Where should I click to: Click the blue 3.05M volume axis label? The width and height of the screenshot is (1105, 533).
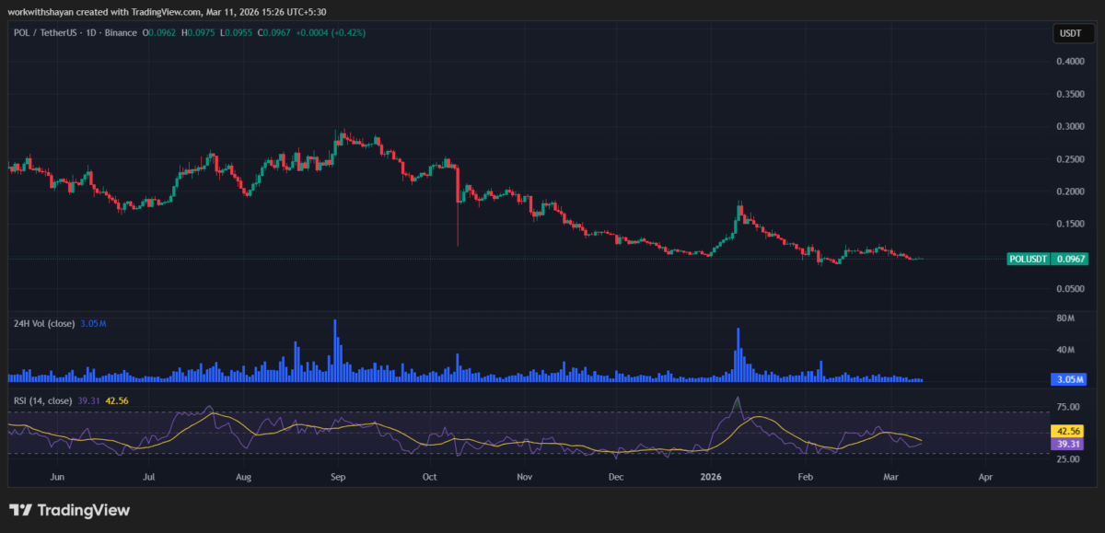pyautogui.click(x=1069, y=379)
